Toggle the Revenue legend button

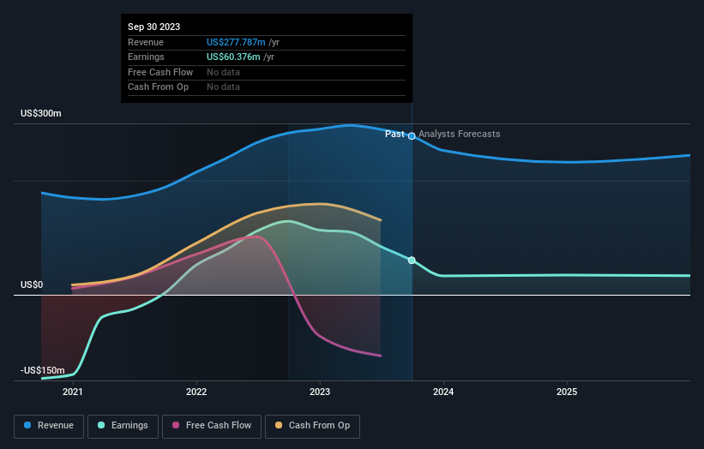coord(49,426)
